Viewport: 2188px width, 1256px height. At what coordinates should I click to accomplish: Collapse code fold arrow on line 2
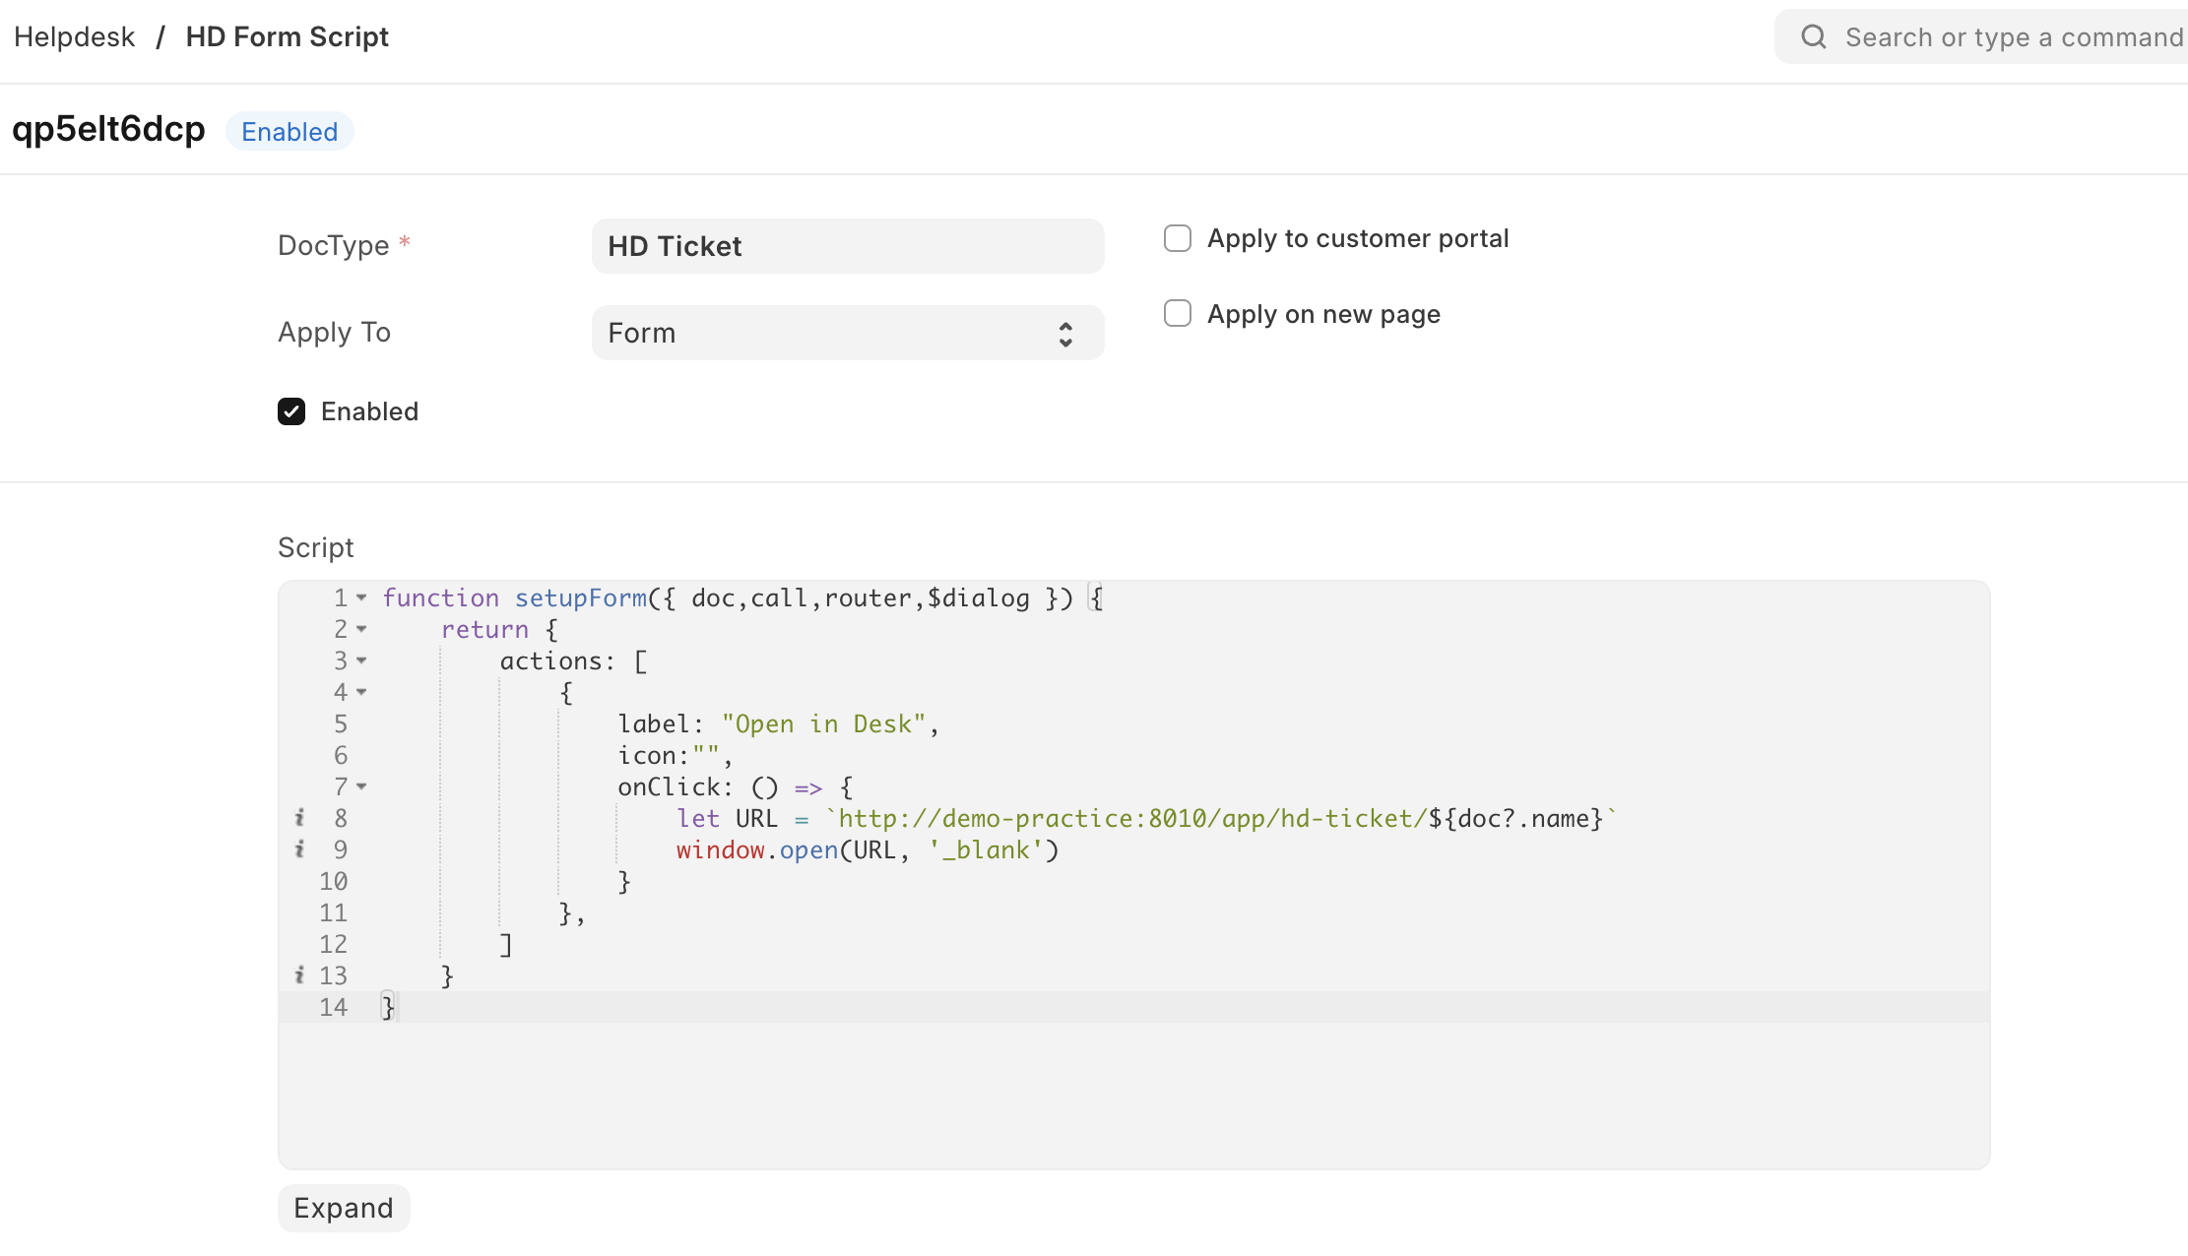tap(361, 629)
